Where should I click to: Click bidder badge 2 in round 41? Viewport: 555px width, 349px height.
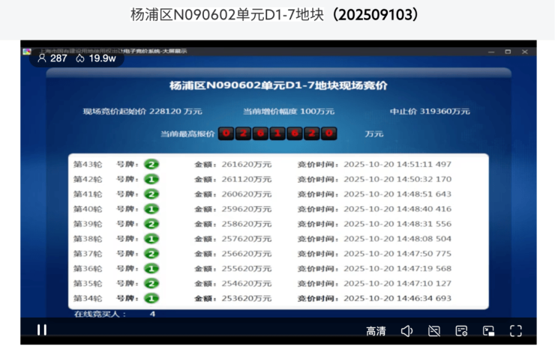coord(151,194)
